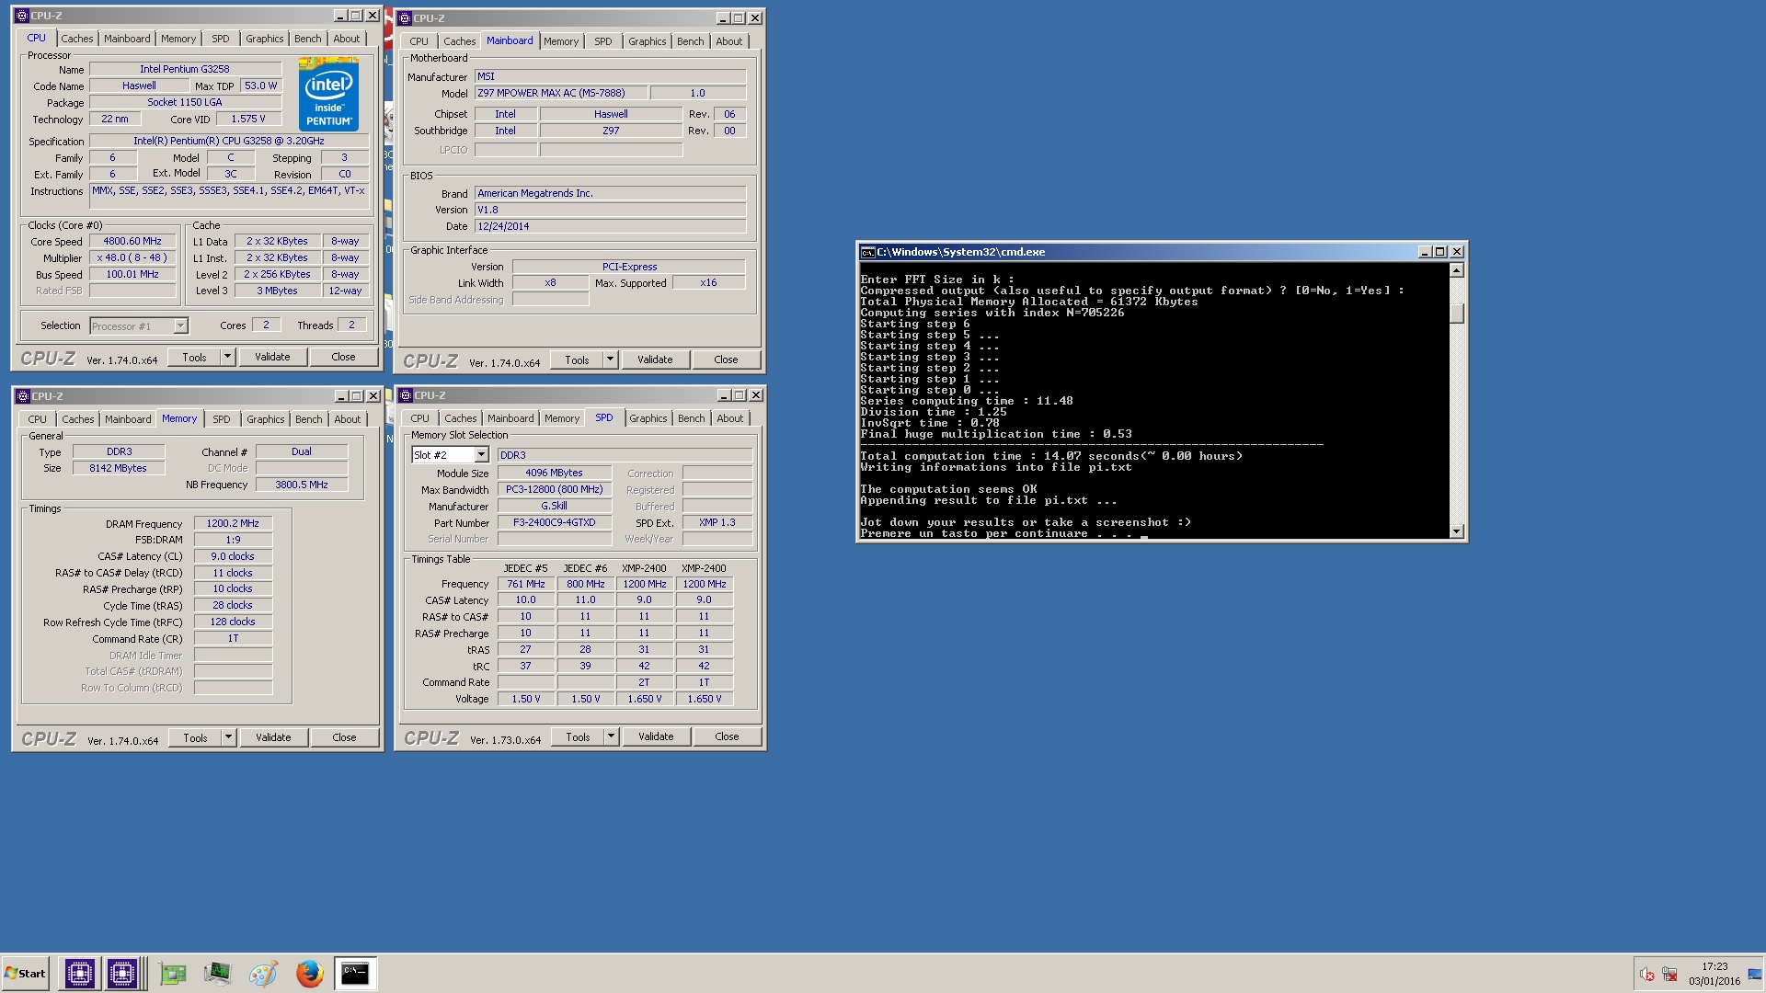This screenshot has width=1766, height=993.
Task: Click the Model field Z97 MPOWER MAX AC
Action: point(560,93)
